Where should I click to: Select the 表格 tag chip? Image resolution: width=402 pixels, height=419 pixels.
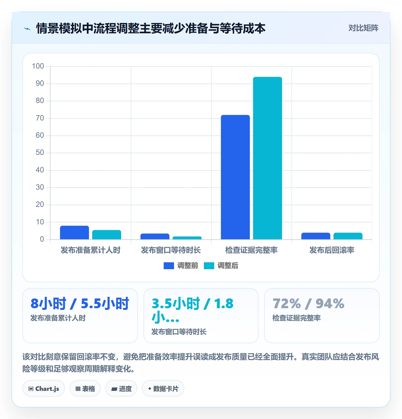85,389
